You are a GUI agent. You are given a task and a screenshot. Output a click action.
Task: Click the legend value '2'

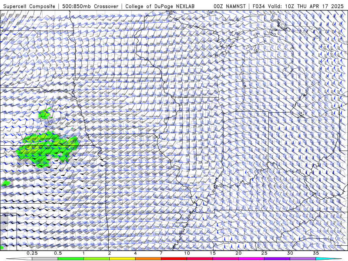pos(110,253)
